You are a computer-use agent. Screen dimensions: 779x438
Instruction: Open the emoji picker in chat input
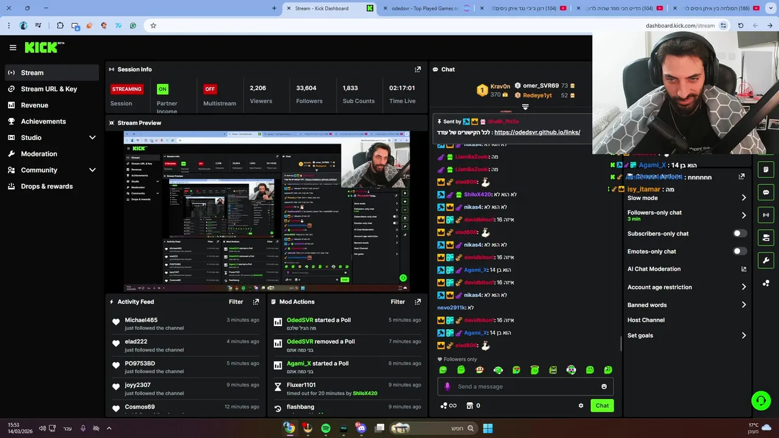tap(604, 386)
